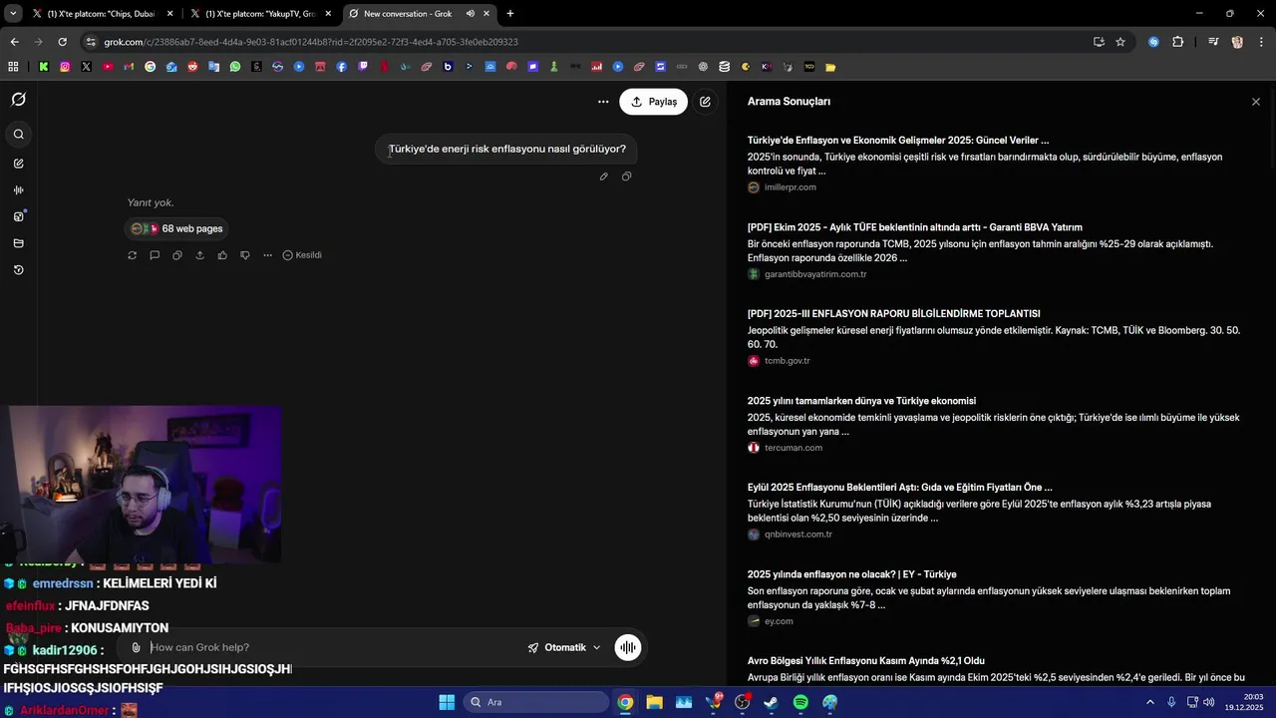Bookmark this page with star icon
Viewport: 1276px width, 718px height.
pyautogui.click(x=1120, y=42)
